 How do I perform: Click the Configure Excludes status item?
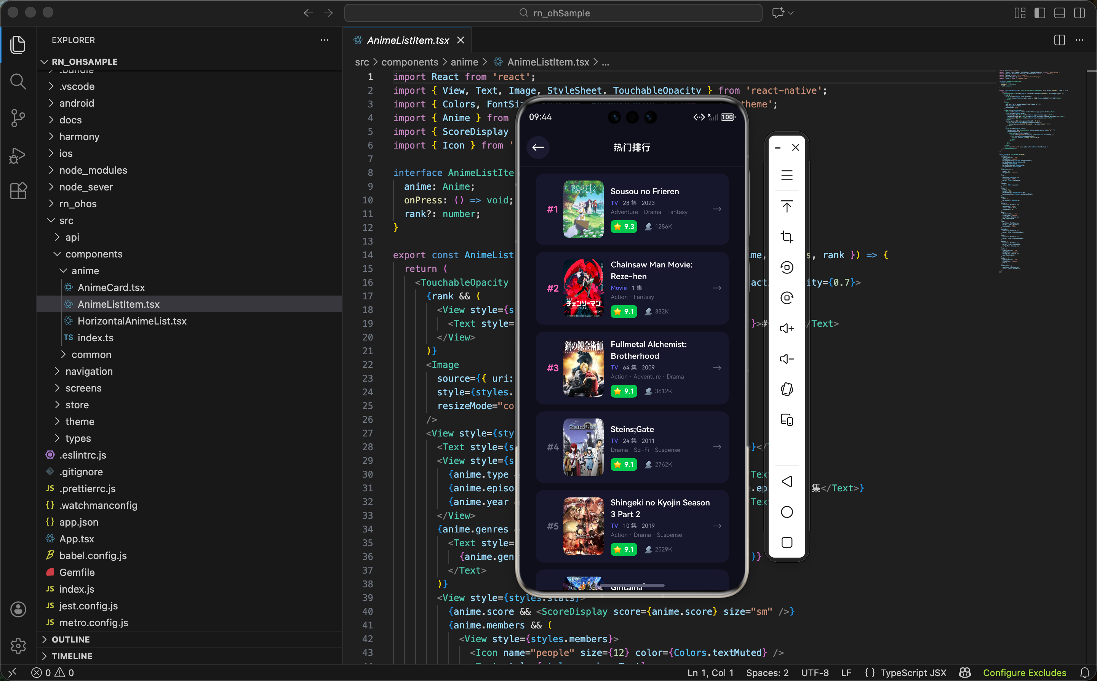click(x=1024, y=673)
